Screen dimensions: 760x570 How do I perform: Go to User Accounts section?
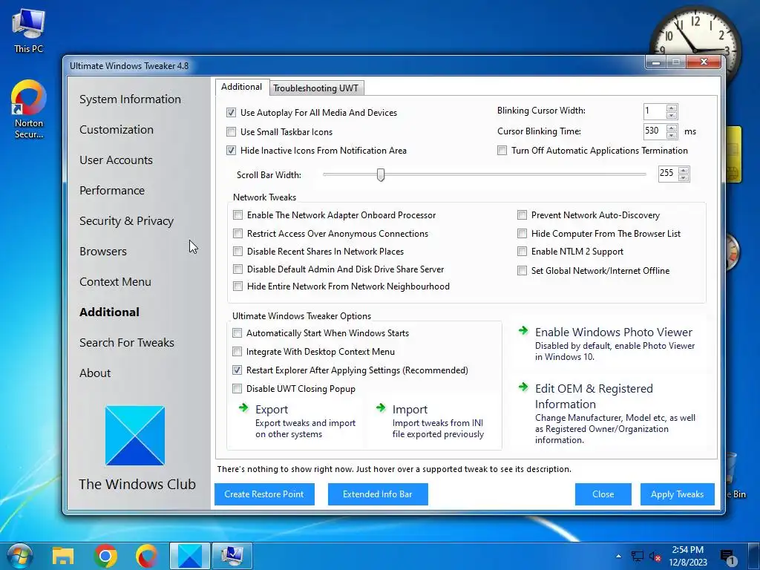tap(116, 160)
